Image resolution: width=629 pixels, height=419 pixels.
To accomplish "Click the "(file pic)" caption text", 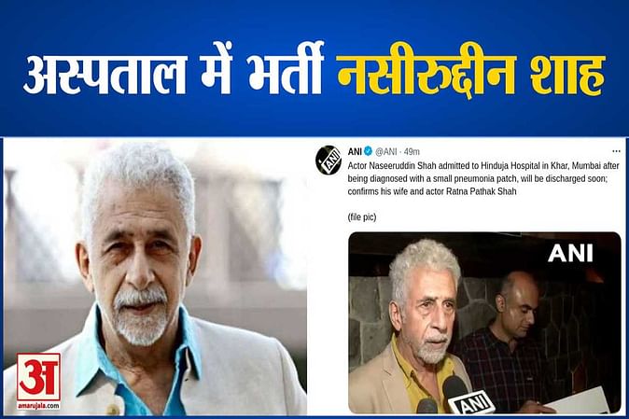I will [x=362, y=217].
